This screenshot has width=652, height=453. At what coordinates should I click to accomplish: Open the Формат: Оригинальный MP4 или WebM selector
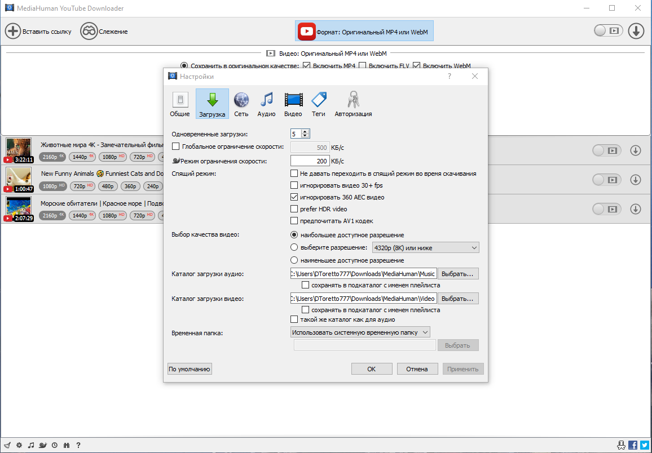[364, 31]
